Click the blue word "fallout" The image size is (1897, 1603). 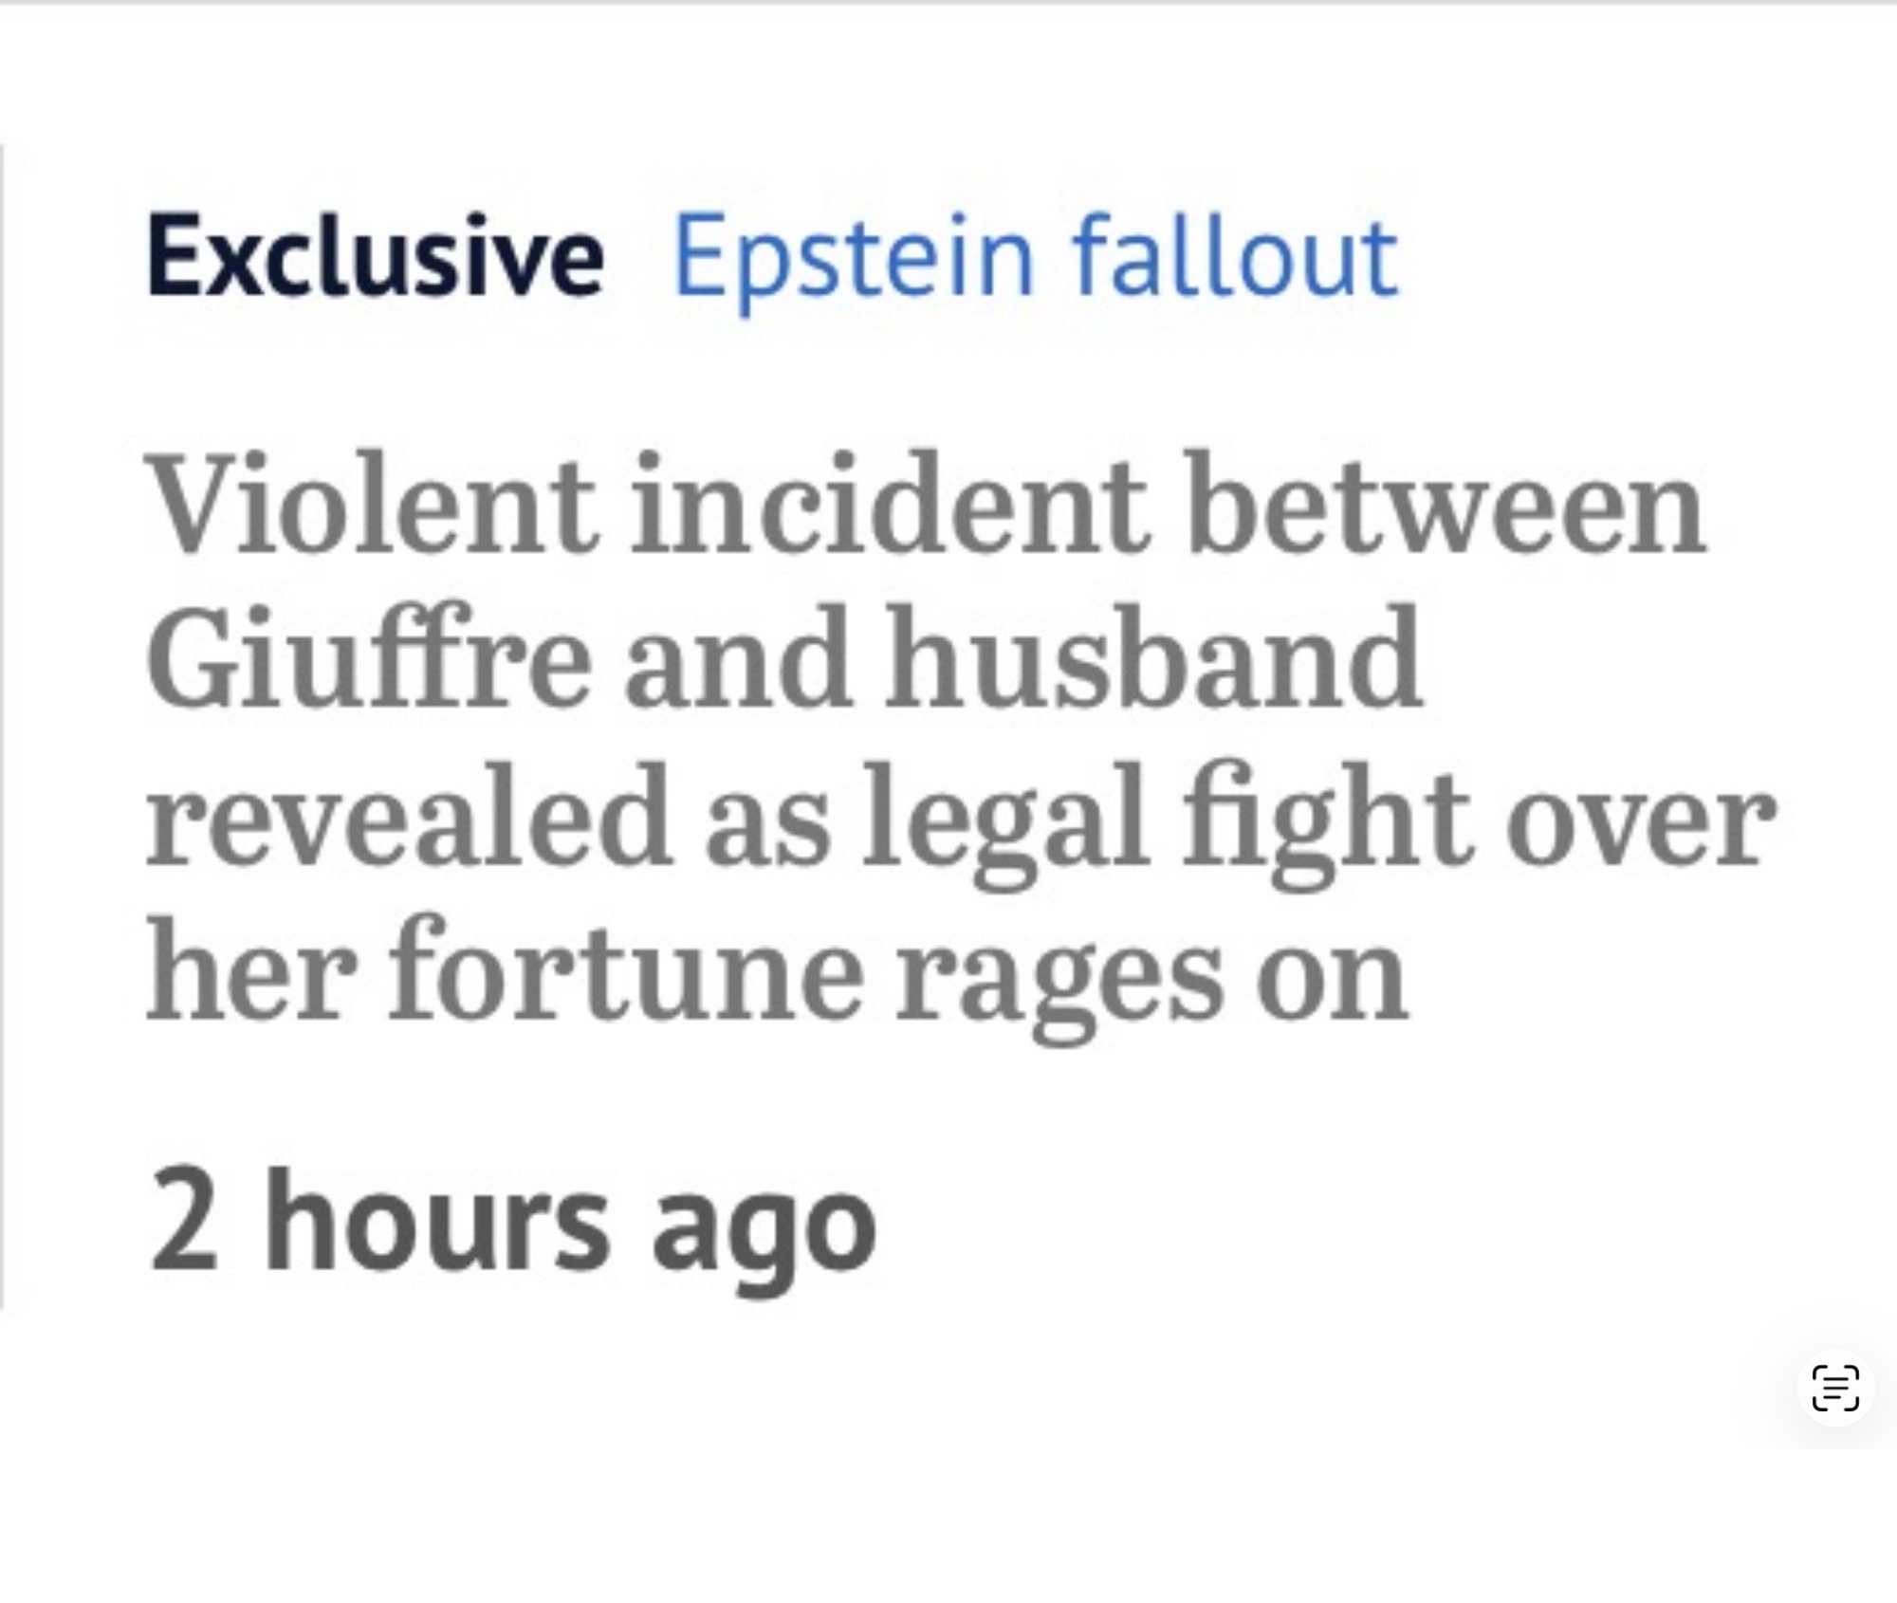(1235, 257)
